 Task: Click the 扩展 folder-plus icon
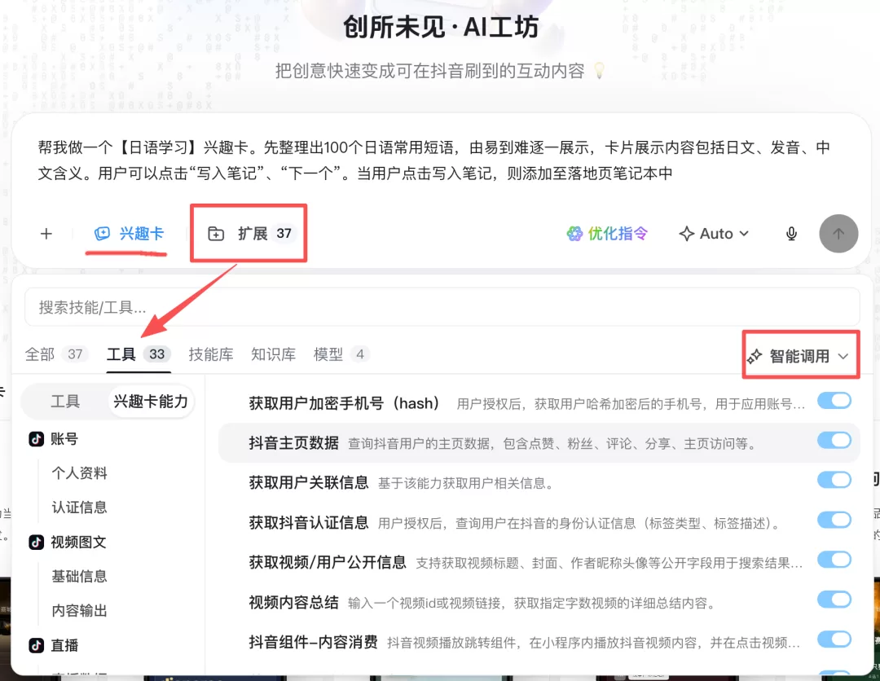pos(216,233)
